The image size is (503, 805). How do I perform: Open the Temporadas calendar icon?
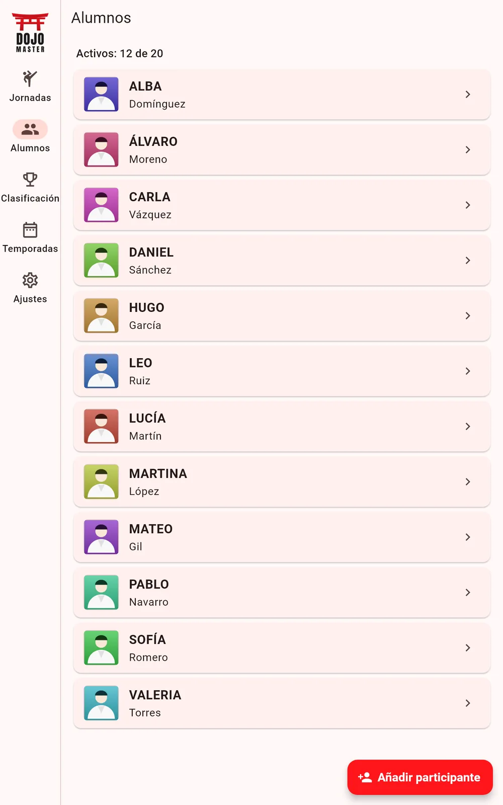(x=30, y=230)
